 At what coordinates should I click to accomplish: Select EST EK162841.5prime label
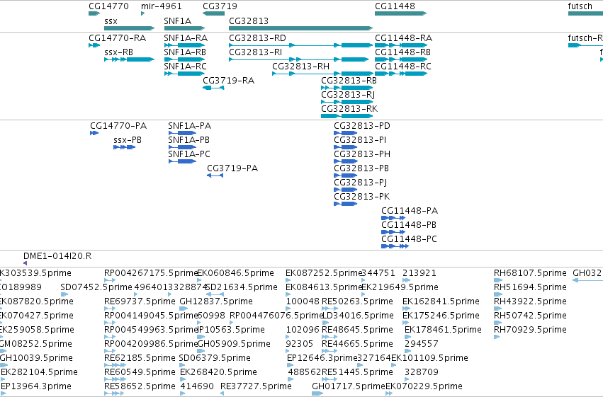click(x=441, y=301)
